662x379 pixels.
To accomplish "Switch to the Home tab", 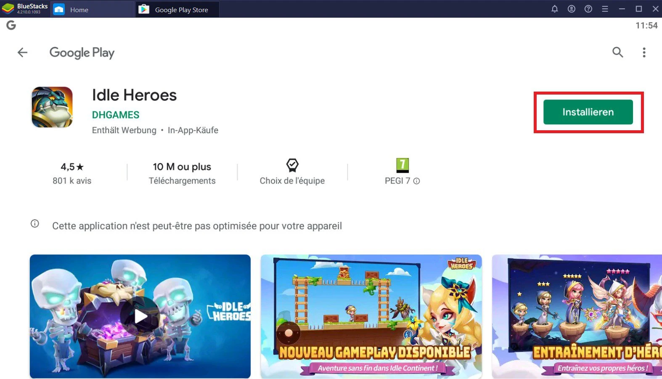I will pos(93,9).
